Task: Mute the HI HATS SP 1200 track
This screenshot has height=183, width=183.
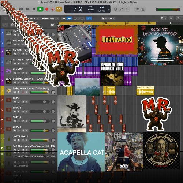Action: 15,63
